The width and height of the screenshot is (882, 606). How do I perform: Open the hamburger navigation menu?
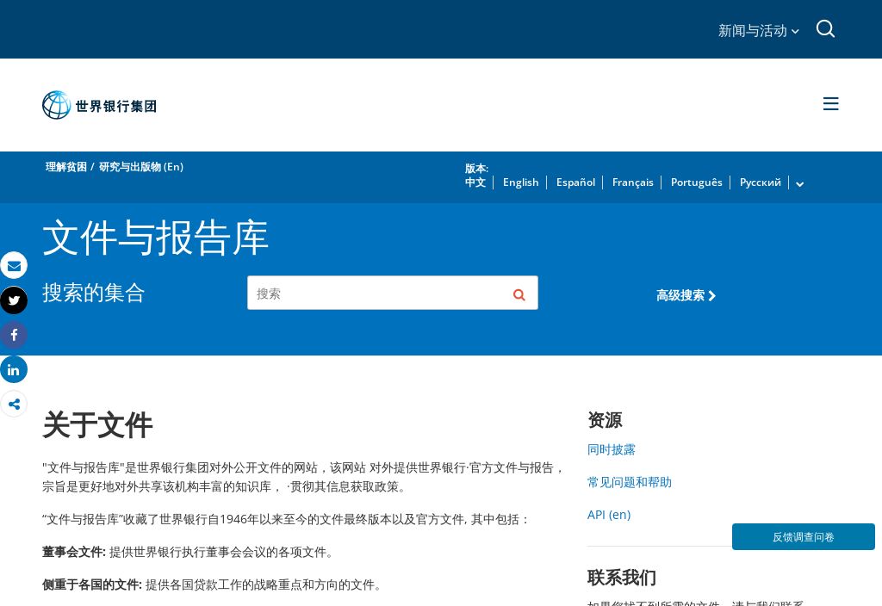830,103
